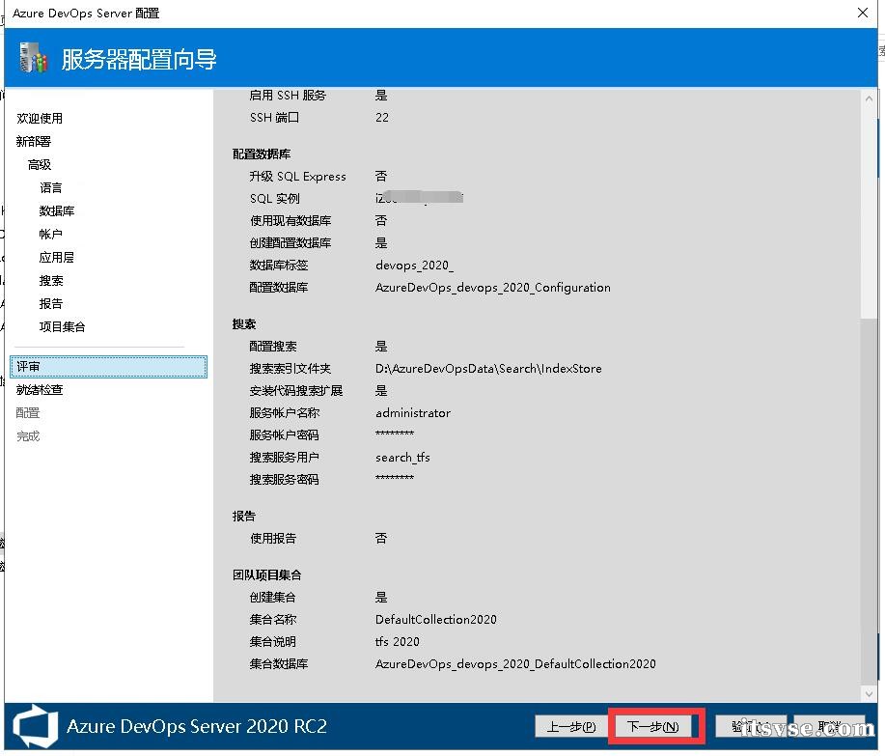Click the 服务帐户密码 label

(284, 435)
